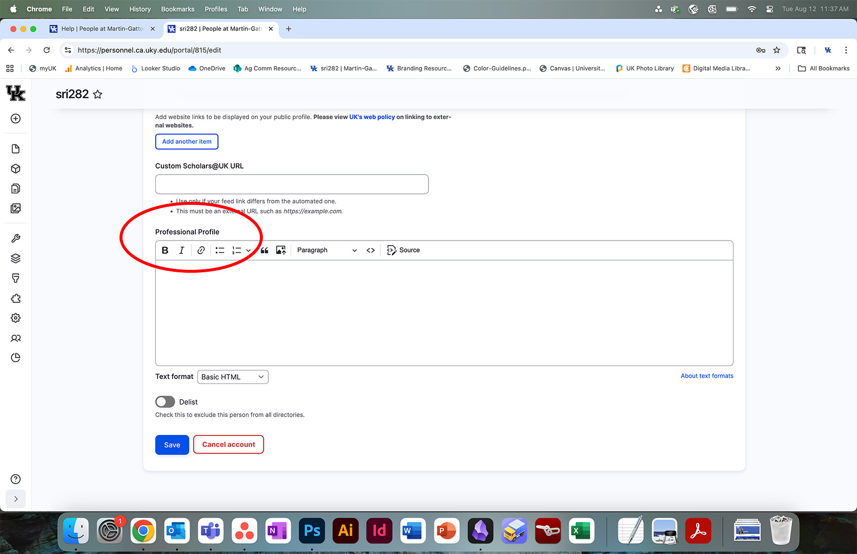
Task: Open the puzzle piece extend icon
Action: pos(16,298)
